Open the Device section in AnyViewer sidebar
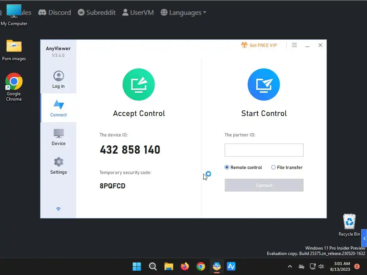This screenshot has width=367, height=275. (58, 137)
